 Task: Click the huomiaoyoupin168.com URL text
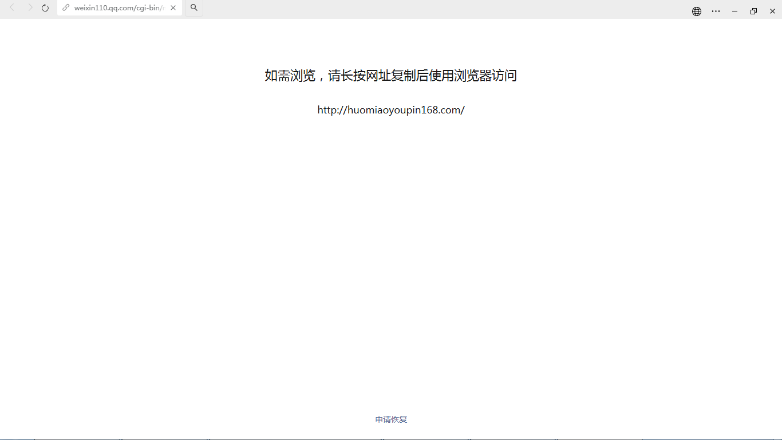pyautogui.click(x=391, y=110)
